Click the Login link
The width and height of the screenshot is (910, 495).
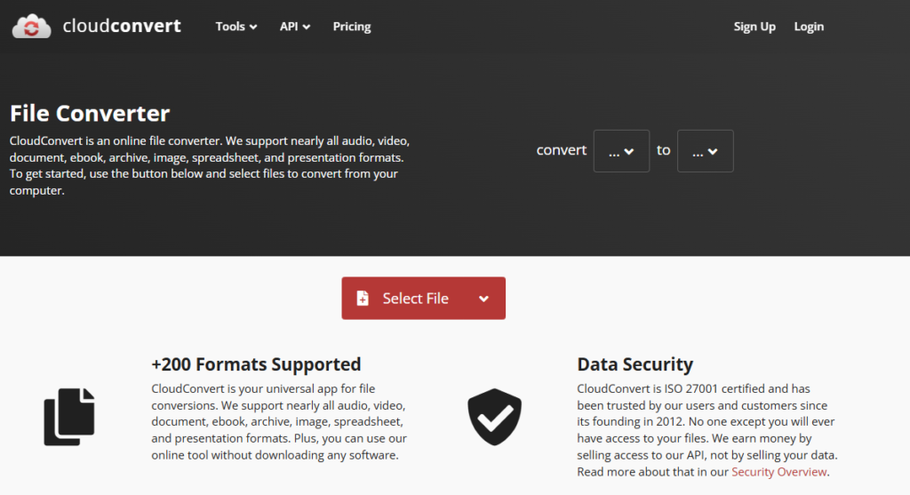click(809, 27)
